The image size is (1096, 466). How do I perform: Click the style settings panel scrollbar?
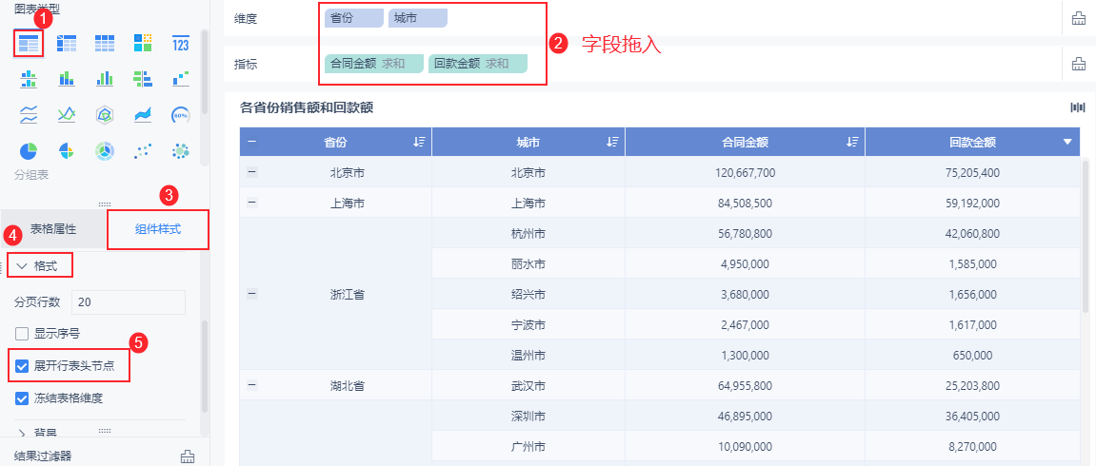[x=204, y=366]
